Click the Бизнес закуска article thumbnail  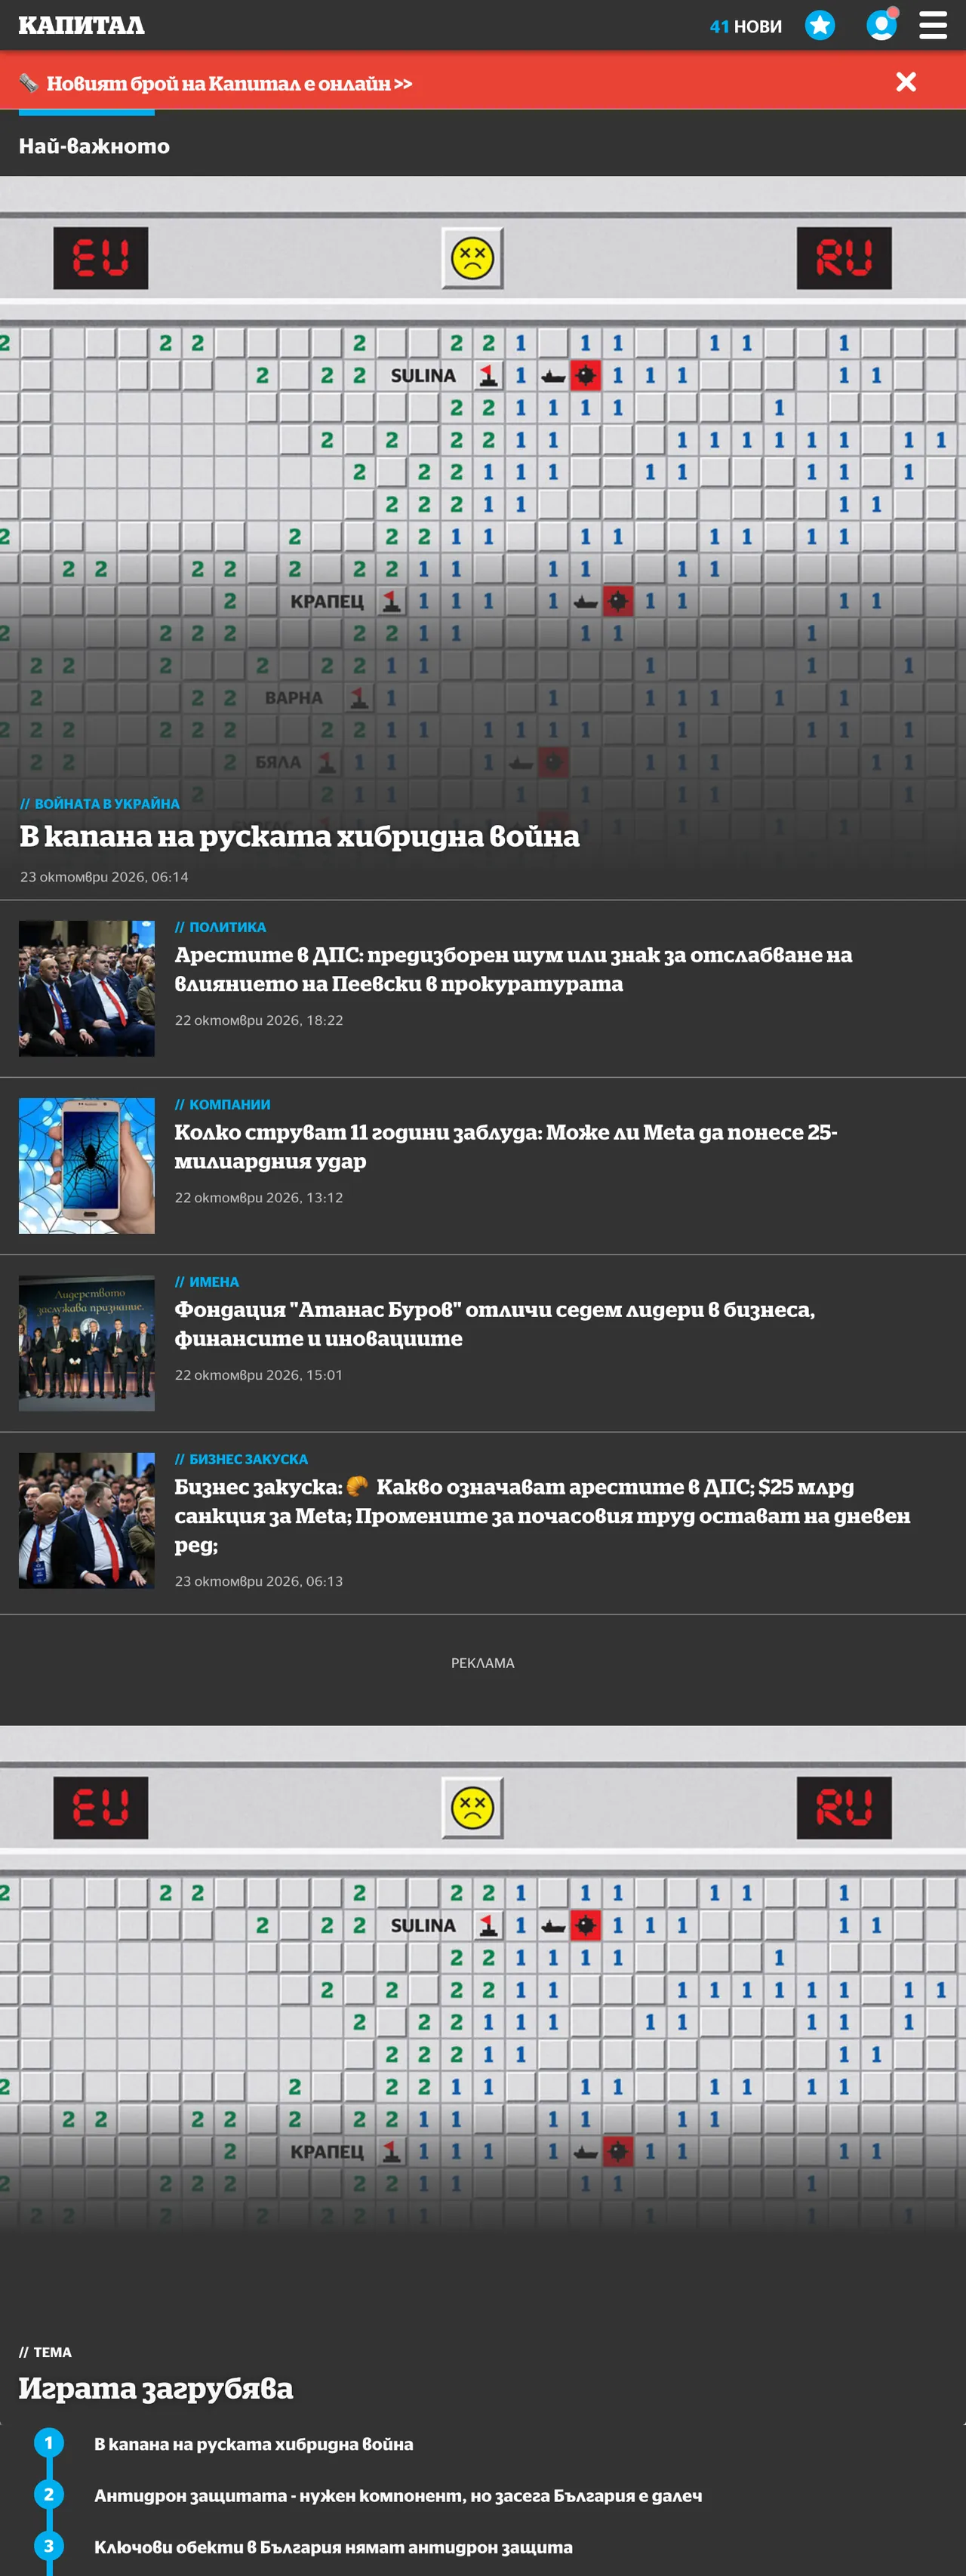(87, 1520)
